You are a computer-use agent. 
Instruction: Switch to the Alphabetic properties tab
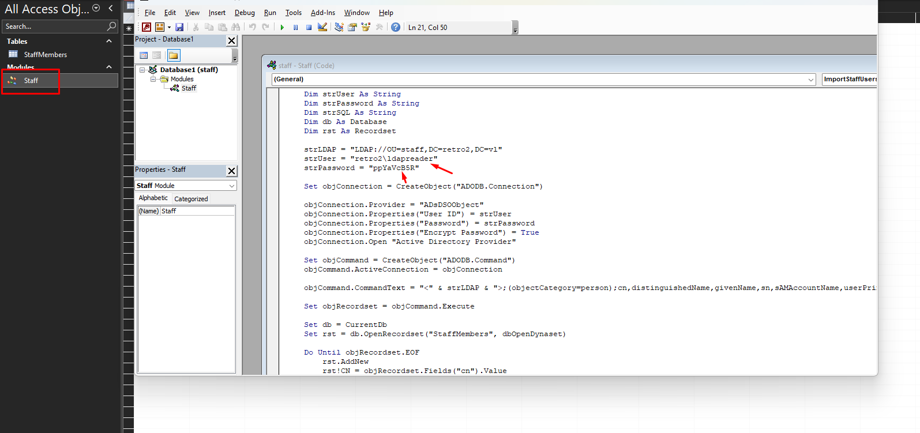153,198
